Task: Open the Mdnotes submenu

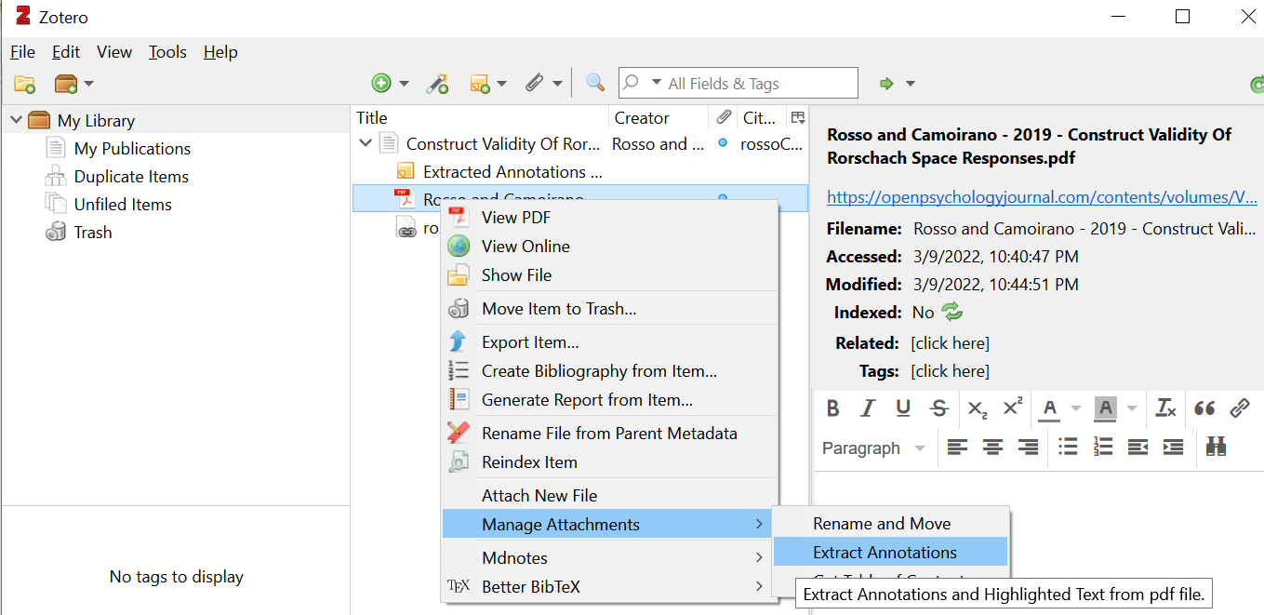Action: click(609, 558)
